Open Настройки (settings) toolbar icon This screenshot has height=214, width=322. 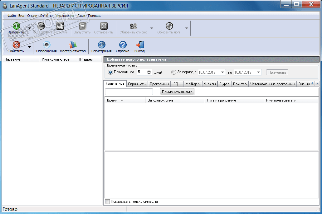pyautogui.click(x=60, y=26)
